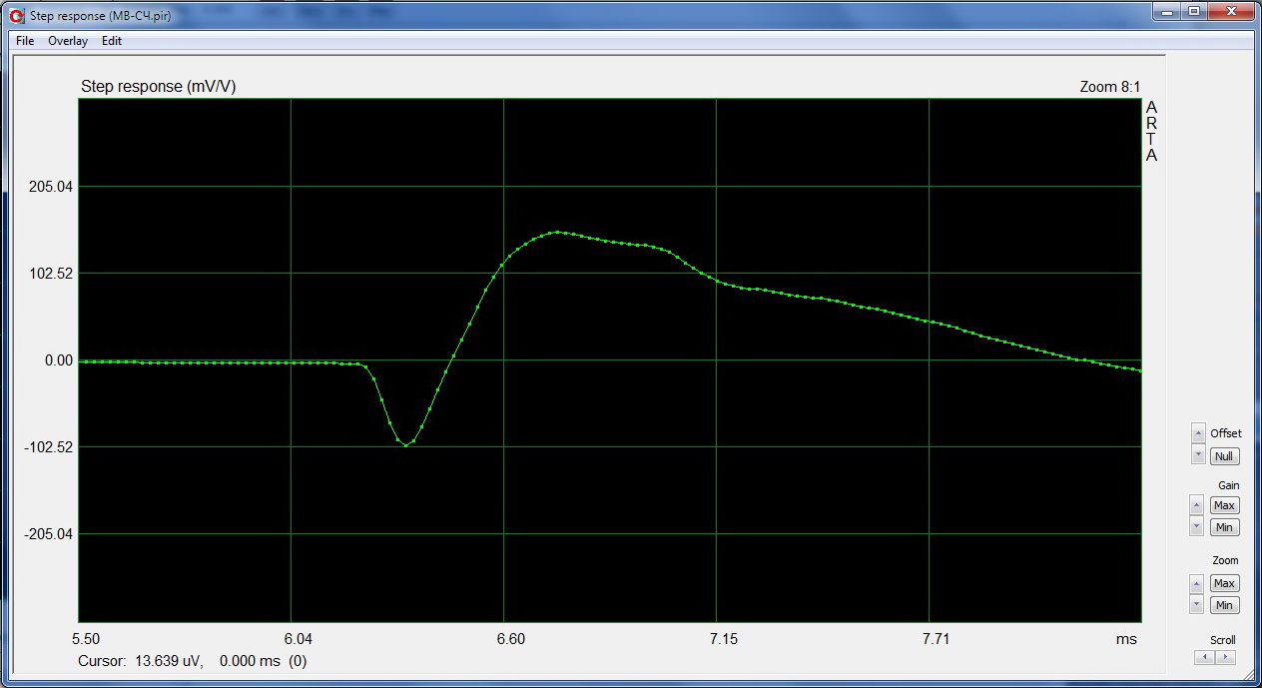This screenshot has width=1262, height=688.
Task: Click the 'Zoom 8:1' label
Action: click(x=1109, y=87)
